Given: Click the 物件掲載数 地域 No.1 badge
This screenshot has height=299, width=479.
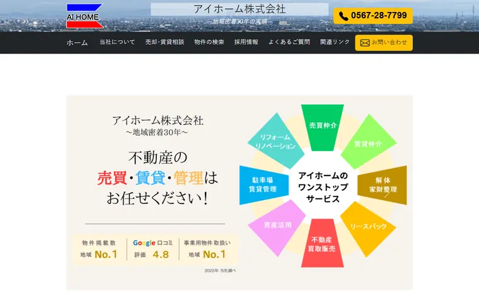Looking at the screenshot, I should click(x=99, y=249).
